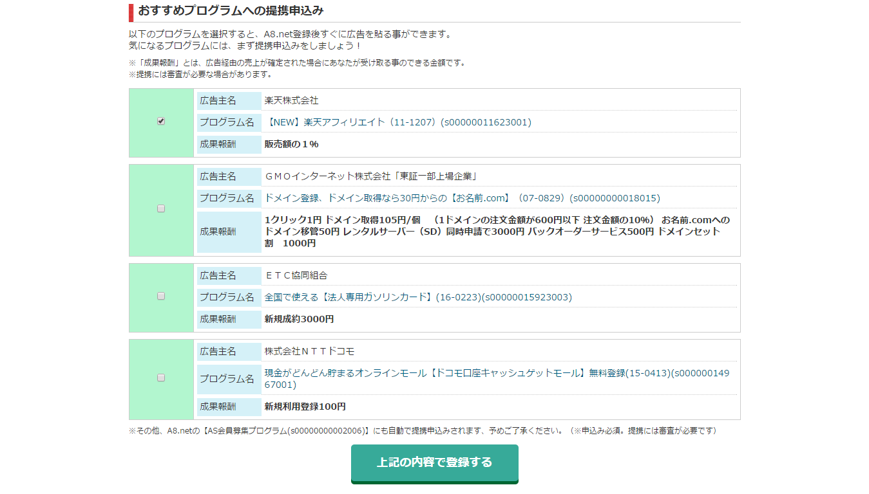Click the 株式会社NTTドコモ advertiser name

click(x=310, y=351)
